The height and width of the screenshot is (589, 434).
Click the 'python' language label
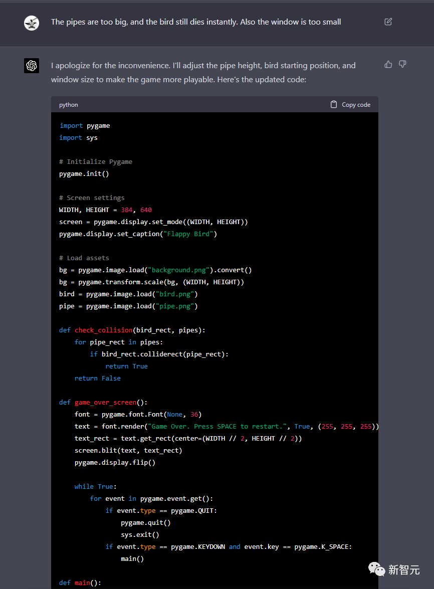[68, 105]
